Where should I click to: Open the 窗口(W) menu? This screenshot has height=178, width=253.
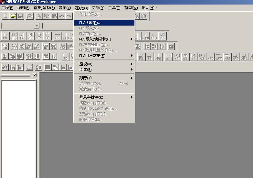[x=131, y=8]
